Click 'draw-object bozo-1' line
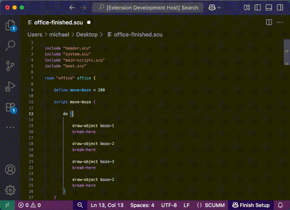The image size is (290, 210). [93, 126]
